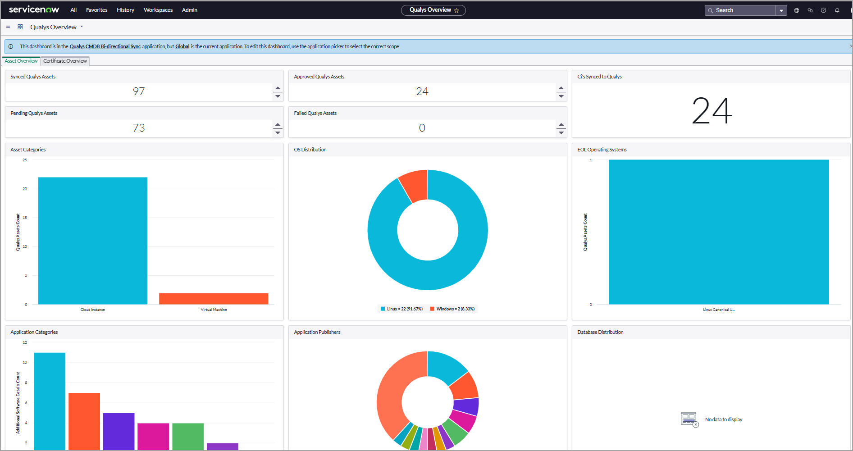The width and height of the screenshot is (853, 451).
Task: Favorite the Qualys Overview page star
Action: pos(456,10)
